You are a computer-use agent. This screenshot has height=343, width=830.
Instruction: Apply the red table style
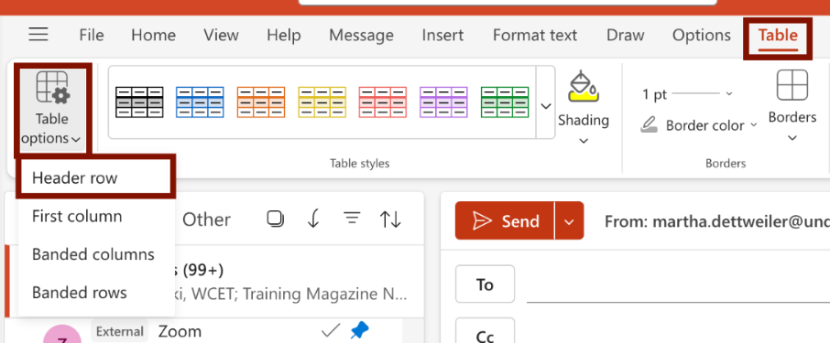[x=383, y=102]
